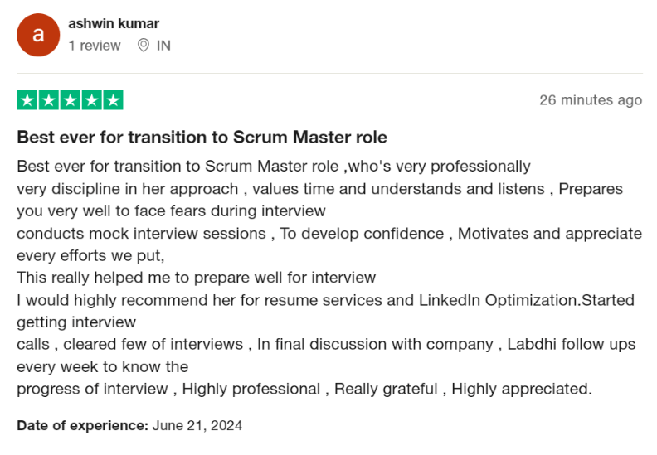Screen dimensions: 657x455
Task: Click the orange "a" reviewer avatar
Action: [x=37, y=35]
